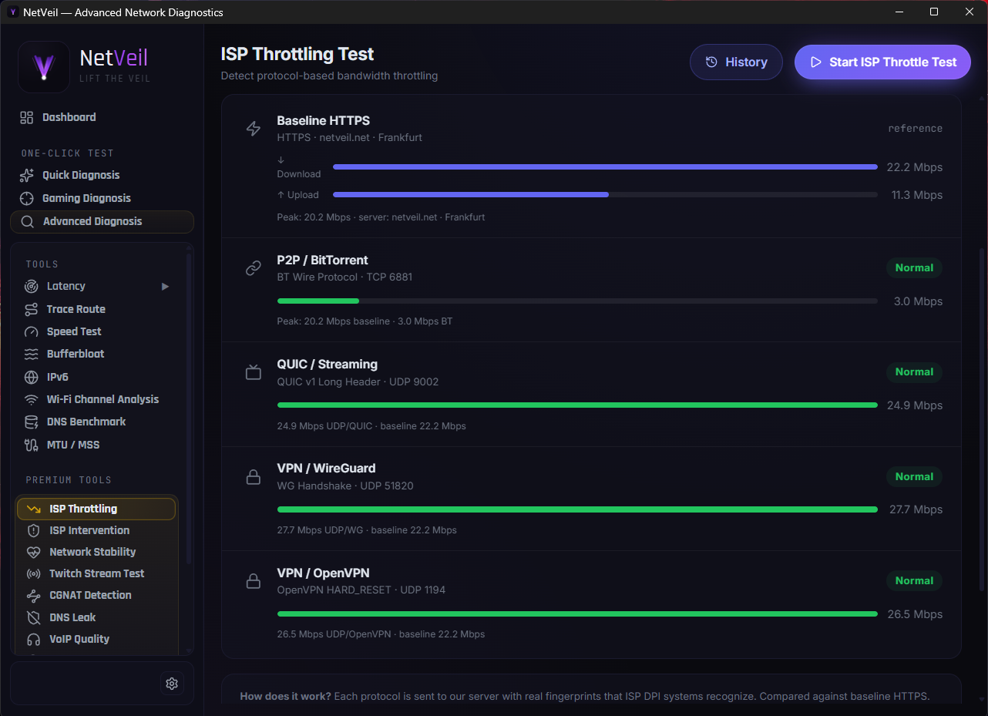Click the "22.2 Mbps" download value
Viewport: 988px width, 716px height.
coord(915,167)
